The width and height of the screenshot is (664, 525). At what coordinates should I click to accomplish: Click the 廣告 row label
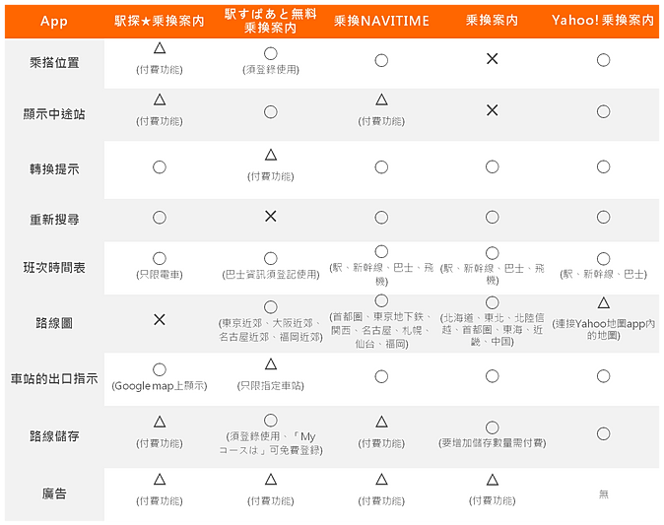pos(55,492)
